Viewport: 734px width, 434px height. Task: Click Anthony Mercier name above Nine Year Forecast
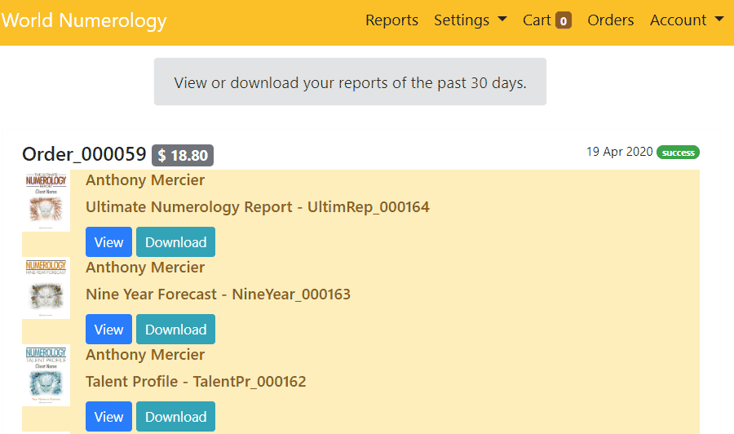pyautogui.click(x=145, y=268)
